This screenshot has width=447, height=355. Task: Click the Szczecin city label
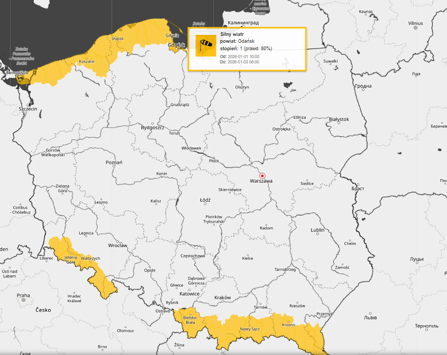coord(28,109)
